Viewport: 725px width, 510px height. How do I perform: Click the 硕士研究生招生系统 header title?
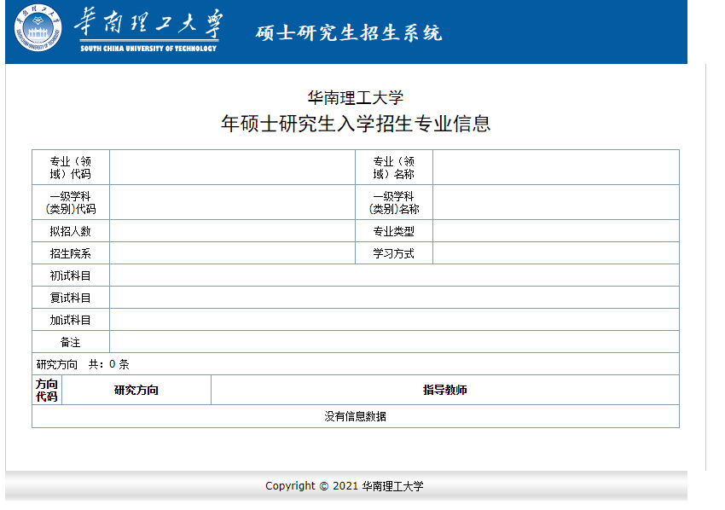coord(349,33)
